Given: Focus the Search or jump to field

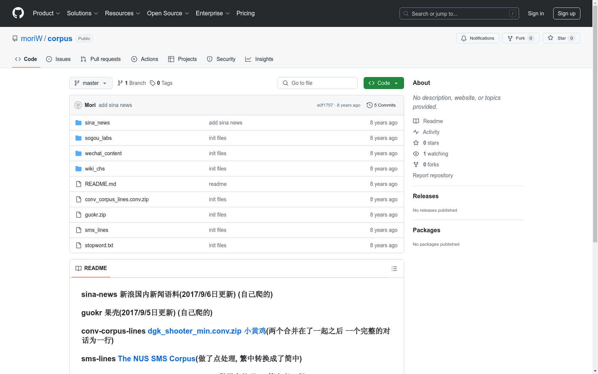Looking at the screenshot, I should click(x=459, y=13).
